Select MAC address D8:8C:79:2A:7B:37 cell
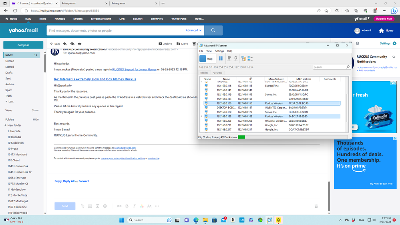400x225 pixels. [x=298, y=125]
